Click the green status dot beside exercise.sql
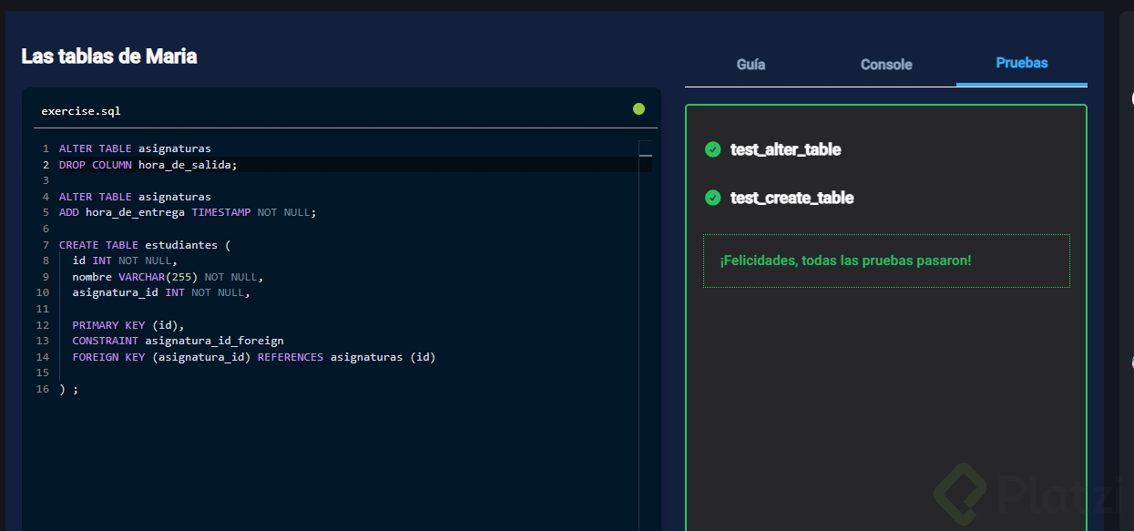Screen dimensions: 1134x531 (639, 109)
